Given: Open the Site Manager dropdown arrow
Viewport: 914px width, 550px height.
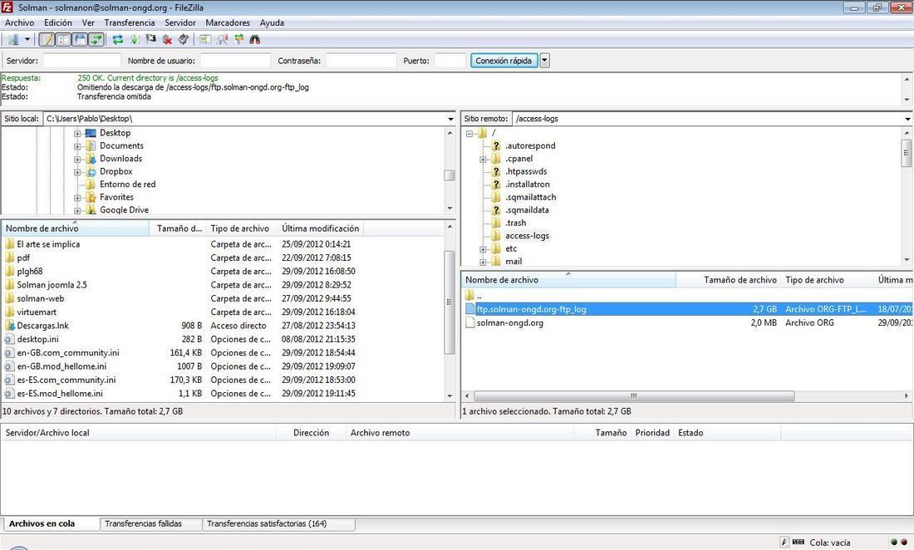Looking at the screenshot, I should [27, 40].
